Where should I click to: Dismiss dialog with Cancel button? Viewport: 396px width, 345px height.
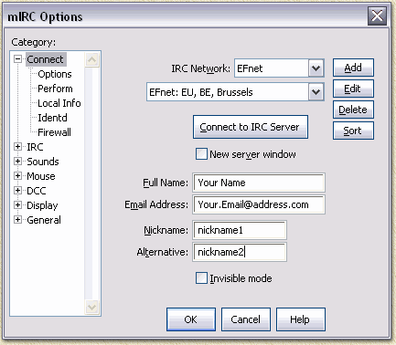point(246,319)
